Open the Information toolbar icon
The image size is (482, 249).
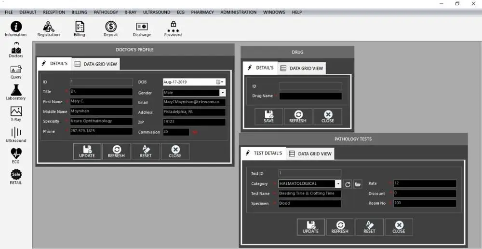(16, 29)
